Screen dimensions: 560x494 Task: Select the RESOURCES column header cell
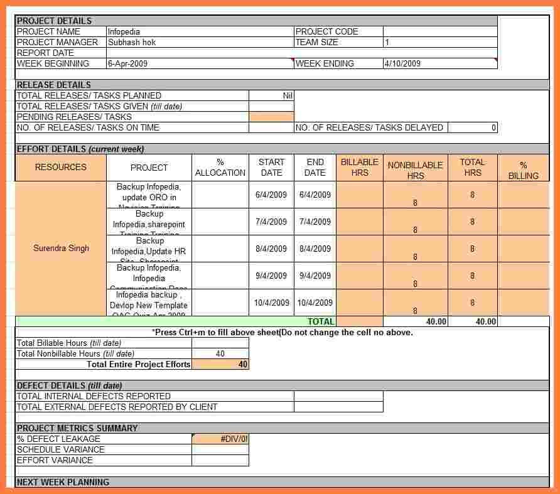pos(61,168)
